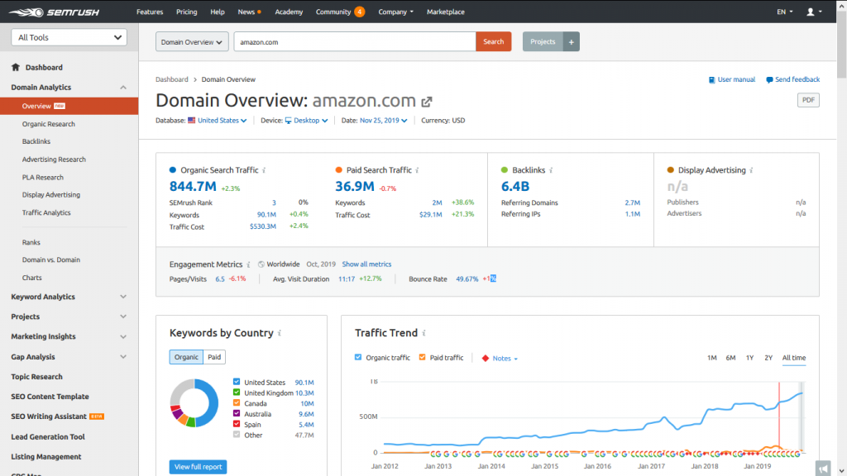Go to the Pricing page
Image resolution: width=847 pixels, height=476 pixels.
pyautogui.click(x=186, y=12)
